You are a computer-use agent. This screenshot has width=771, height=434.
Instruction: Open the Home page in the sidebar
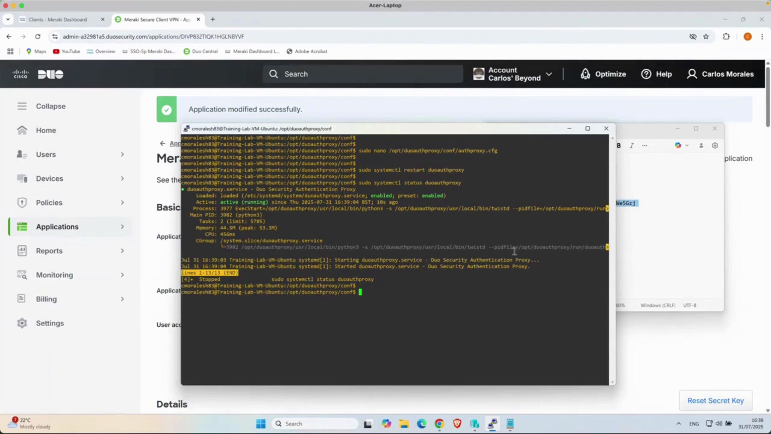coord(46,130)
